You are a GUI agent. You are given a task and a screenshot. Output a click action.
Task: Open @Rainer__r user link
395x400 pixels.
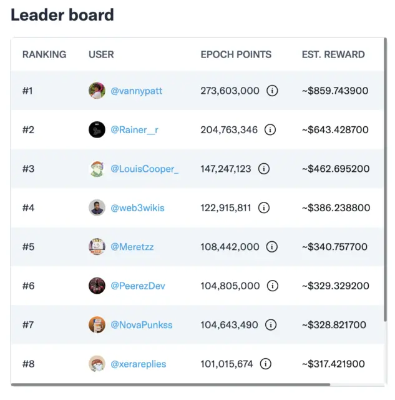click(134, 130)
